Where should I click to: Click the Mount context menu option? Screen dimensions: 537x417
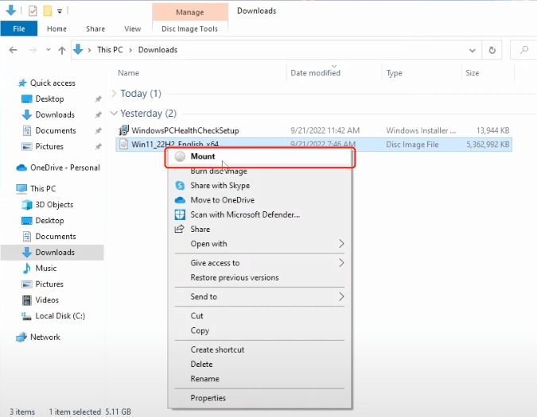tap(259, 156)
